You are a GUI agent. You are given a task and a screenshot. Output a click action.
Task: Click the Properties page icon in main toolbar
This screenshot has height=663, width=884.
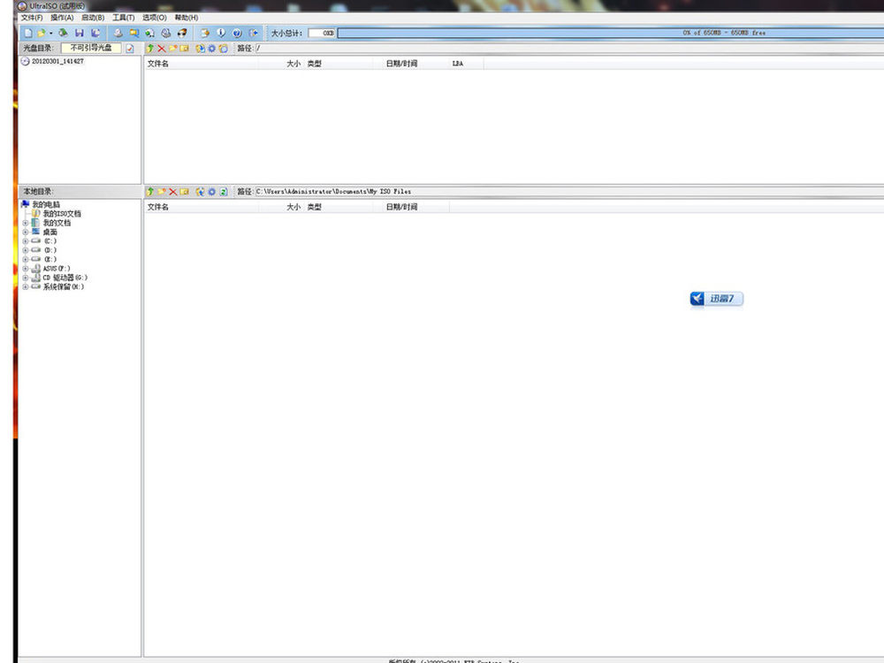click(205, 34)
